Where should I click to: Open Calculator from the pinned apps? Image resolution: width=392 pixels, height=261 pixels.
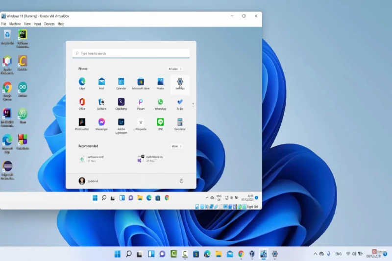[180, 124]
